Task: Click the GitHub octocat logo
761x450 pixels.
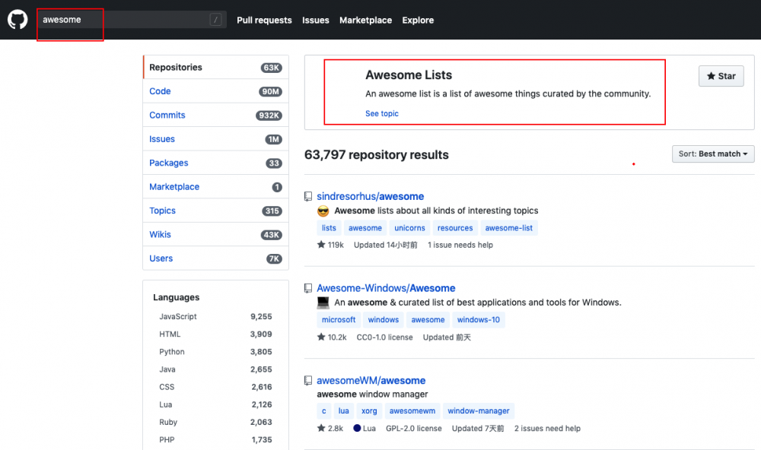Action: click(17, 19)
